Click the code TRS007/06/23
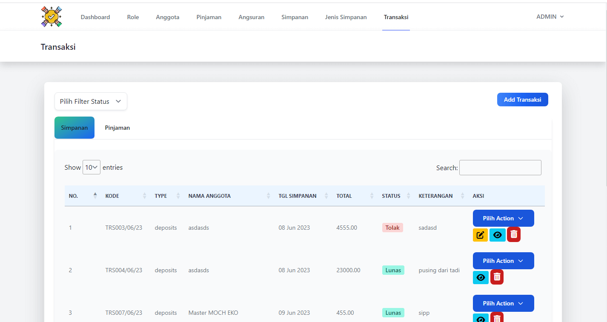This screenshot has height=322, width=607. pyautogui.click(x=124, y=313)
